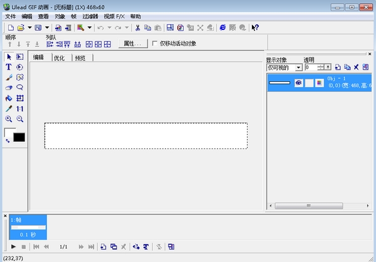Play the animation from frame panel

click(14, 247)
